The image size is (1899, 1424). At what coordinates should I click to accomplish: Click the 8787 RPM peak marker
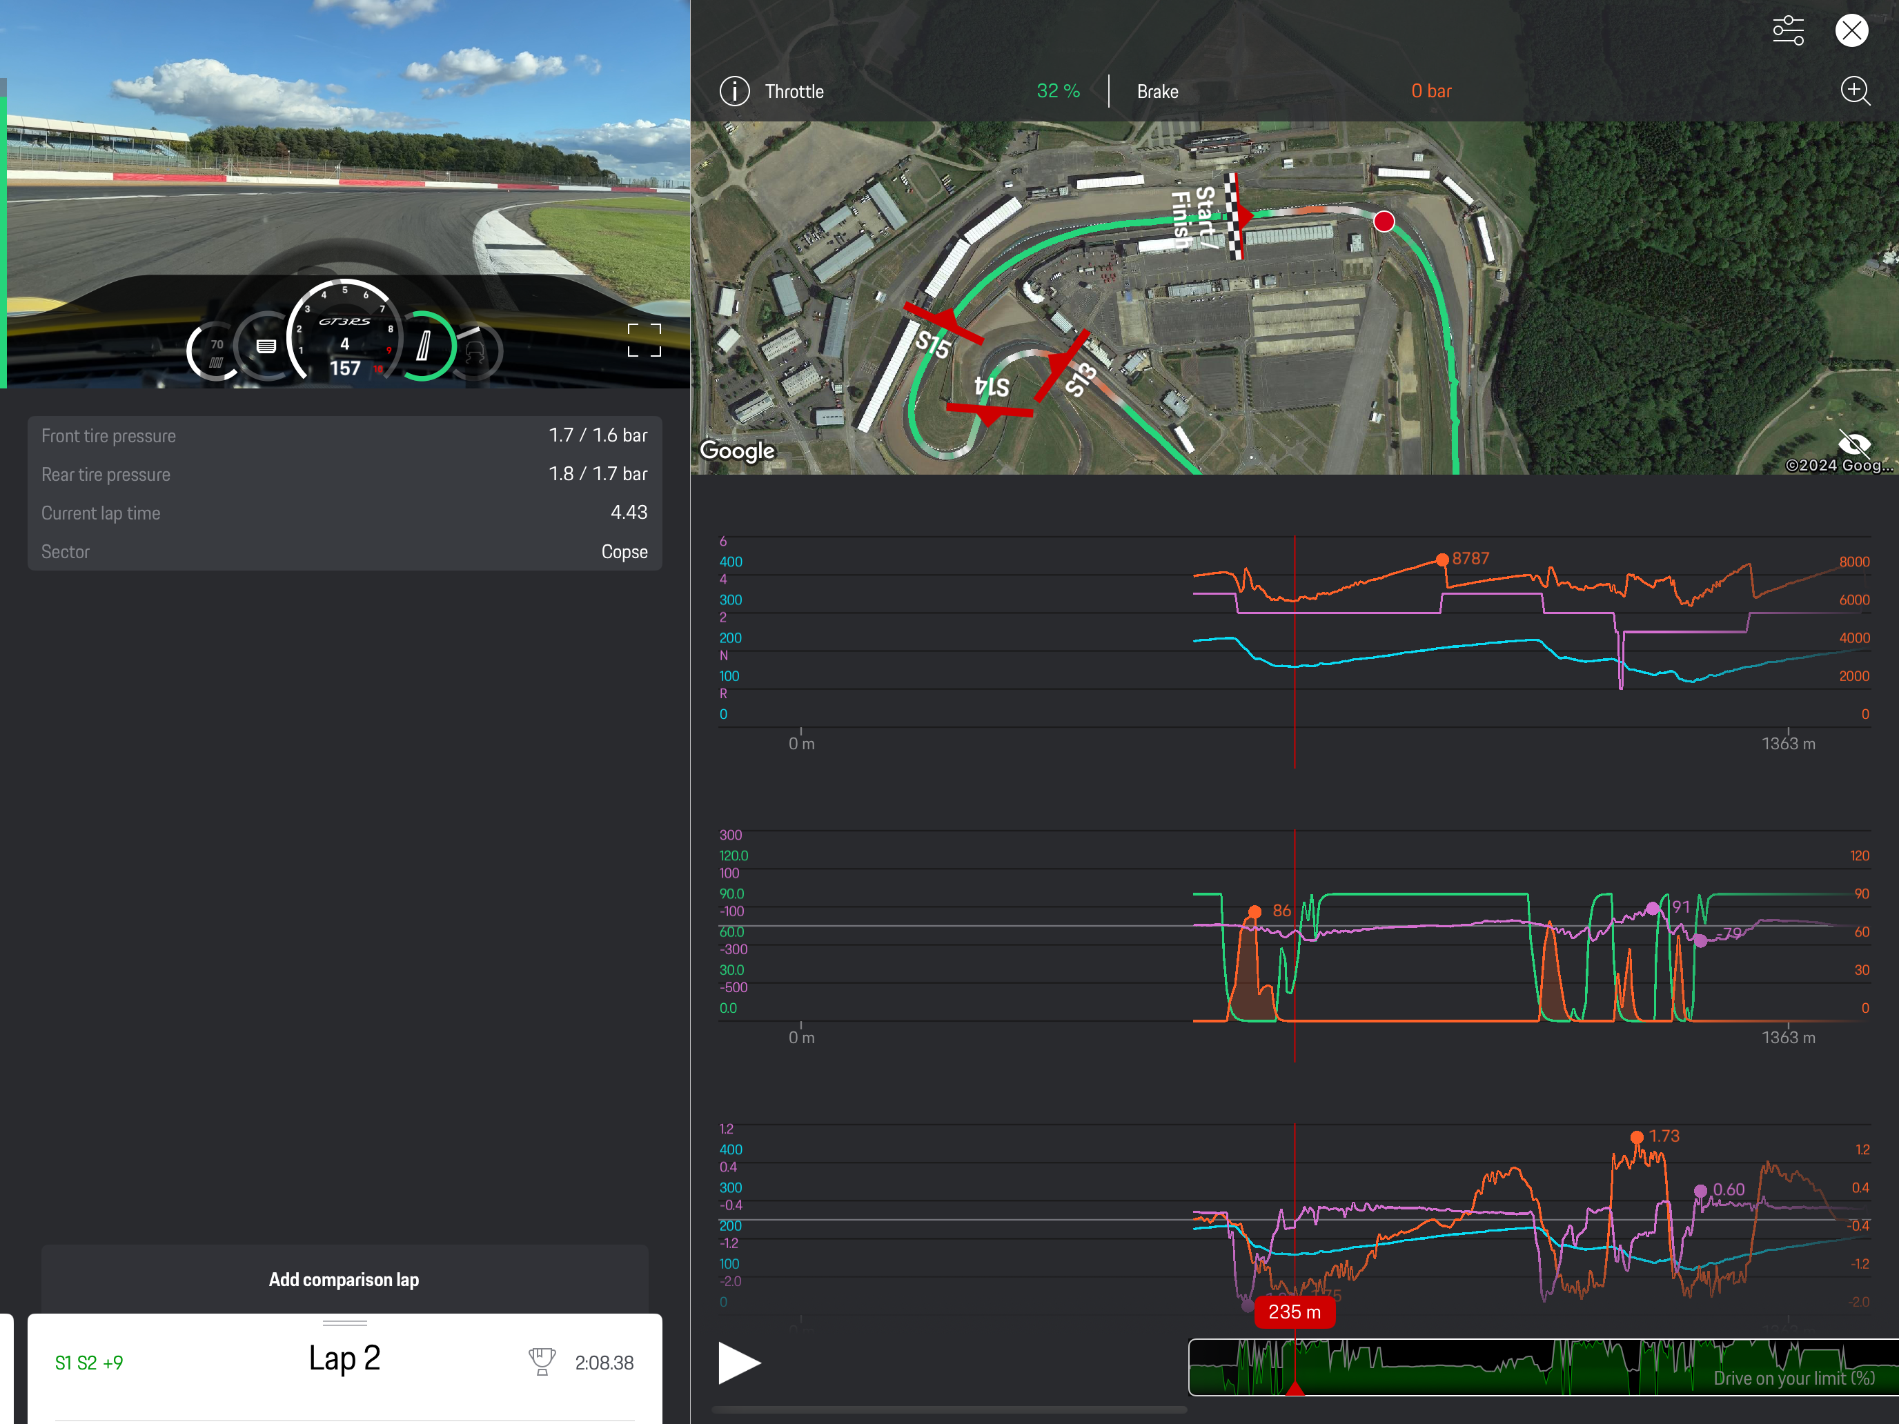(1442, 560)
